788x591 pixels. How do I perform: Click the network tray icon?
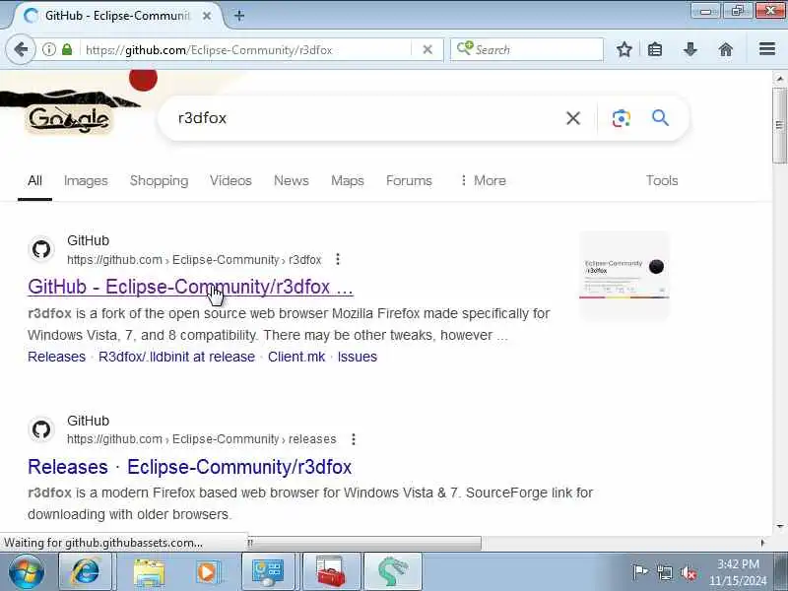click(x=664, y=572)
